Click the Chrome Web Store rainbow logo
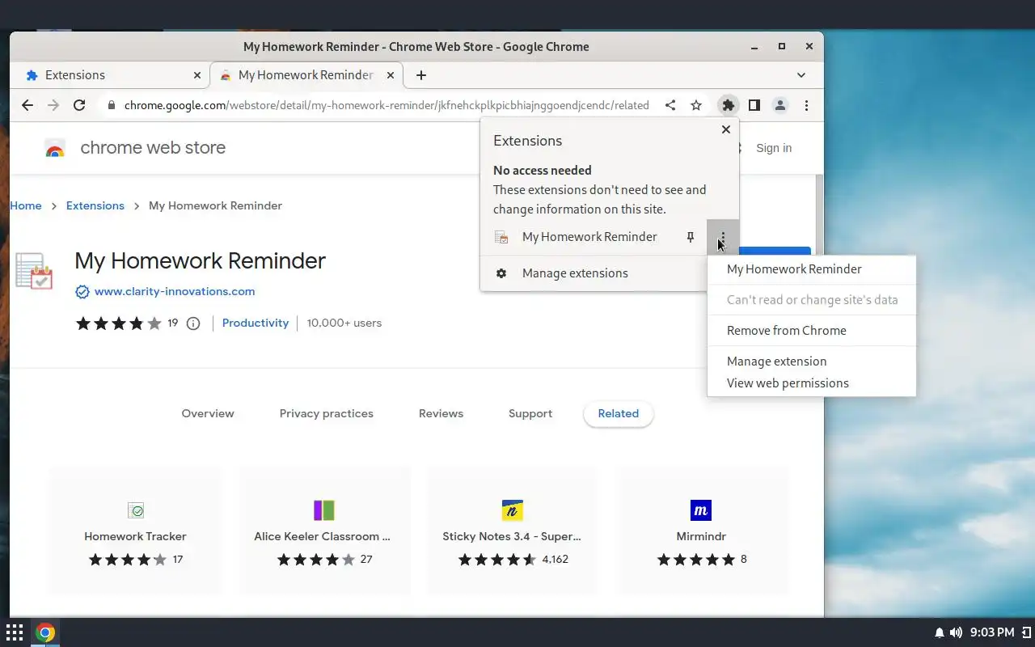 tap(55, 149)
